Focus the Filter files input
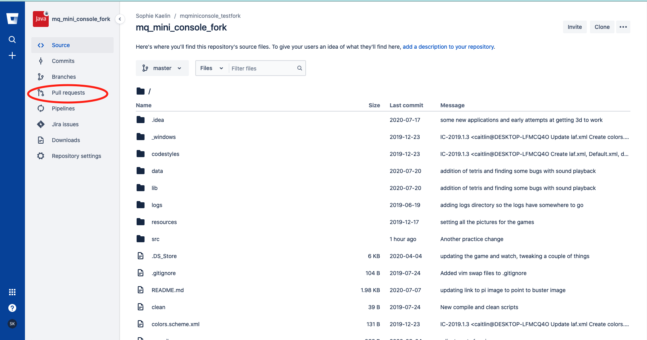This screenshot has width=647, height=340. click(x=261, y=68)
